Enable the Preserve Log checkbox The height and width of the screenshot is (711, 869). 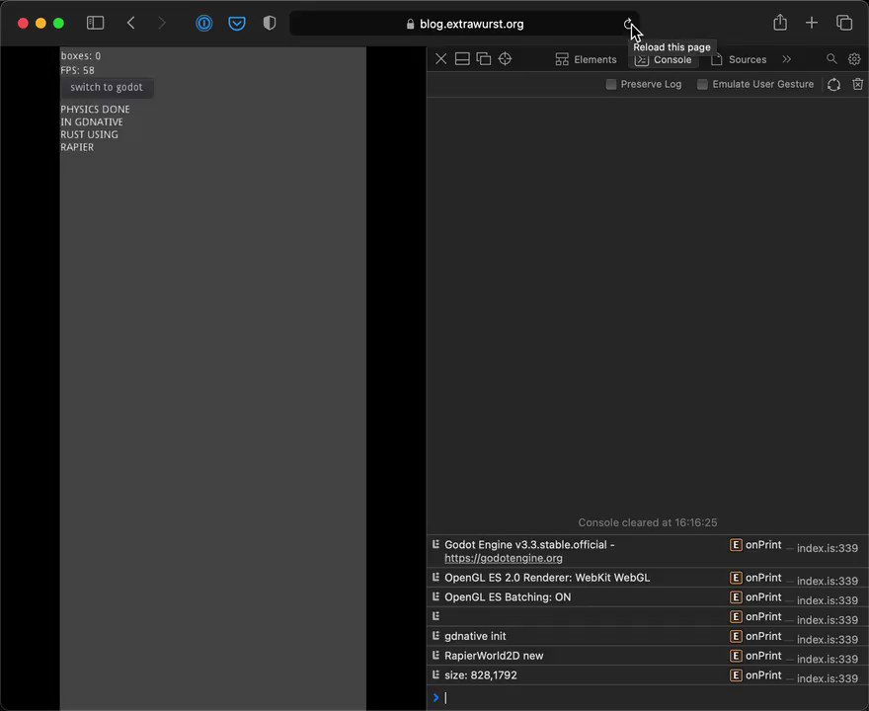[x=611, y=84]
